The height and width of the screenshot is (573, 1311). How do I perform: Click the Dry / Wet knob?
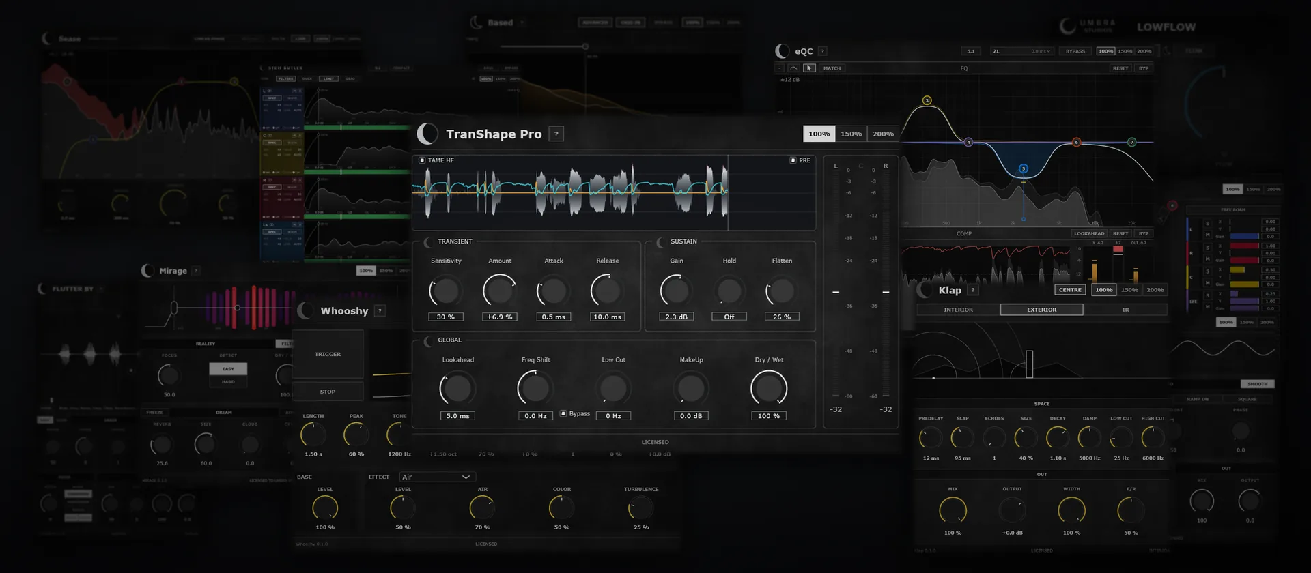point(769,389)
